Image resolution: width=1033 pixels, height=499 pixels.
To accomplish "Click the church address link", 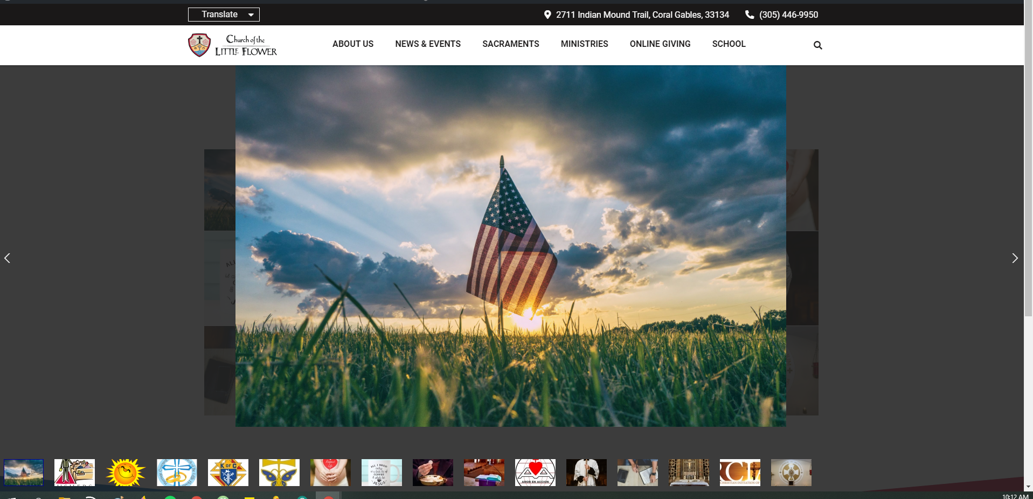I will [x=642, y=15].
